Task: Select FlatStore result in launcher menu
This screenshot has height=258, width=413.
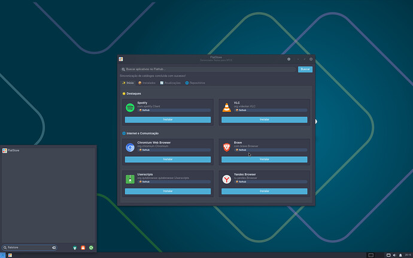Action: coord(48,150)
